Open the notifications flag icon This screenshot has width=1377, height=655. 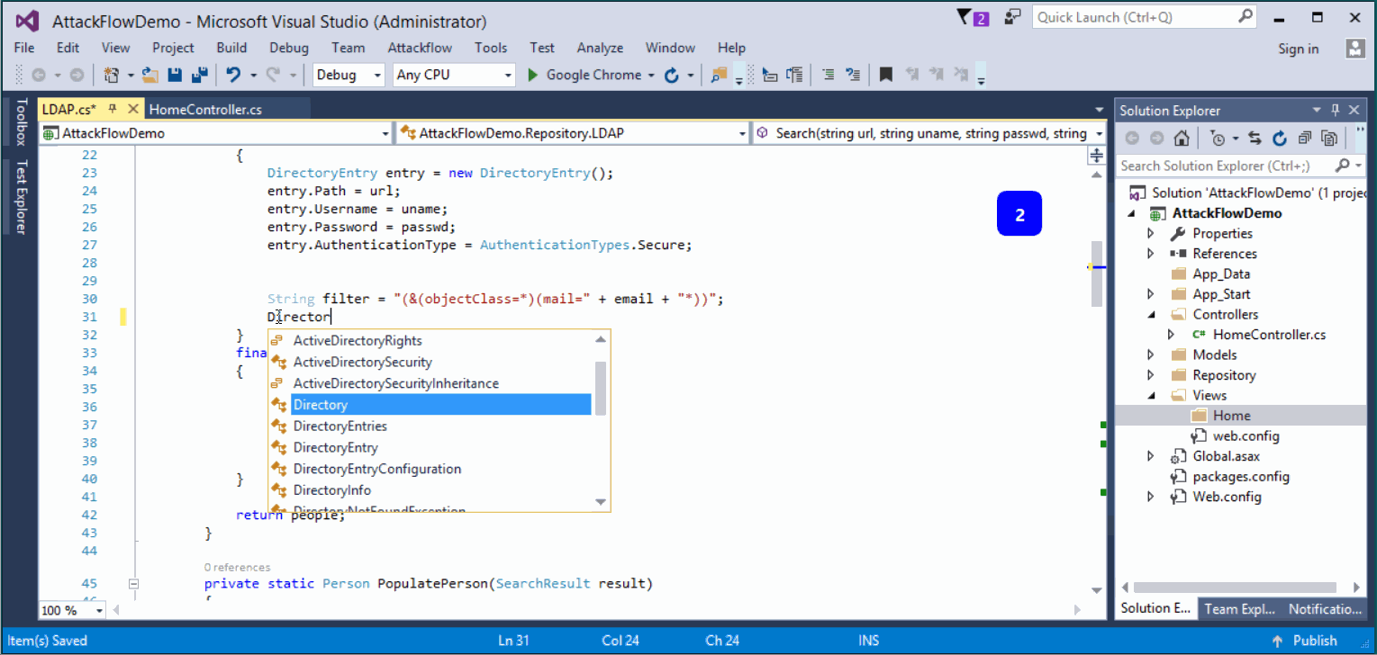(x=974, y=17)
